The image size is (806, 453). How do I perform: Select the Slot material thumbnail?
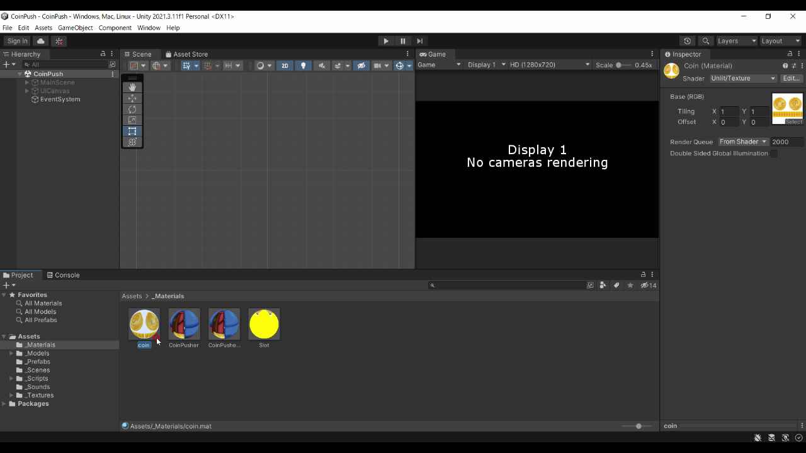264,324
